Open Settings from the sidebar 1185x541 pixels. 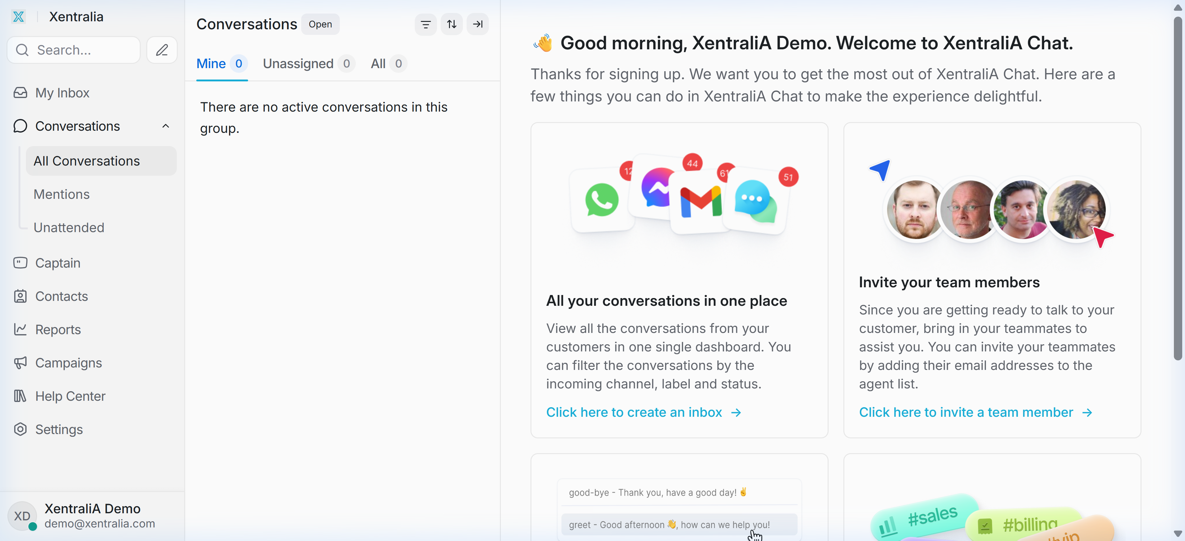click(59, 429)
